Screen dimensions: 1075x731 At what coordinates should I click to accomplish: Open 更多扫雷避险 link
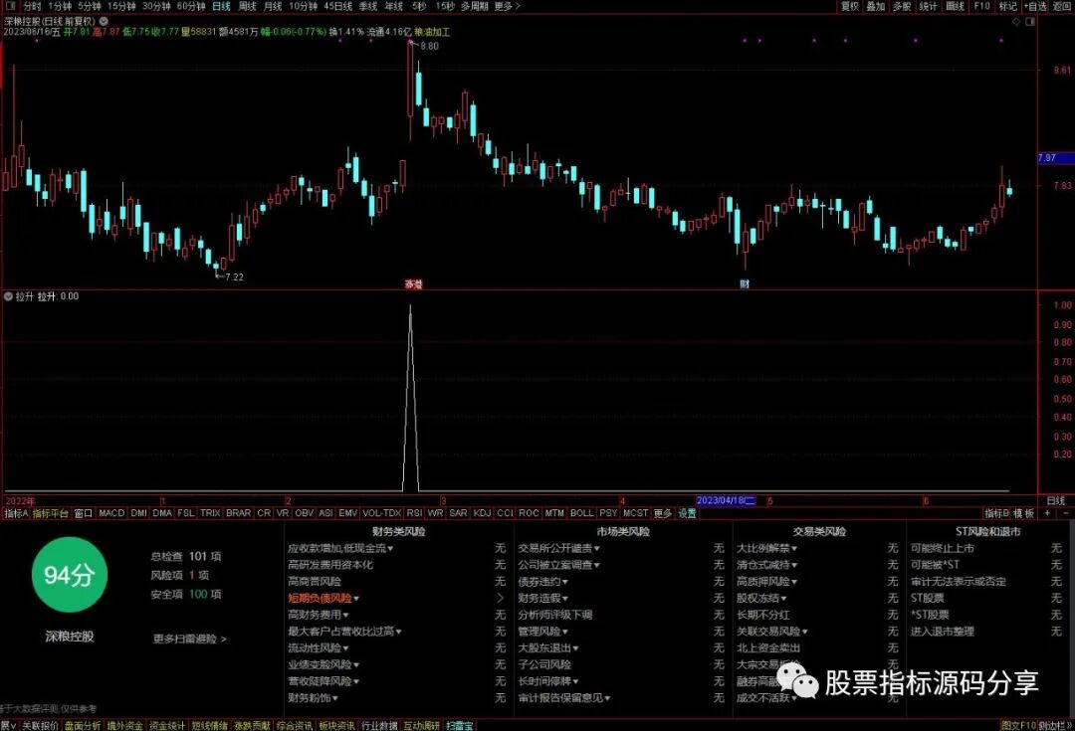[190, 639]
